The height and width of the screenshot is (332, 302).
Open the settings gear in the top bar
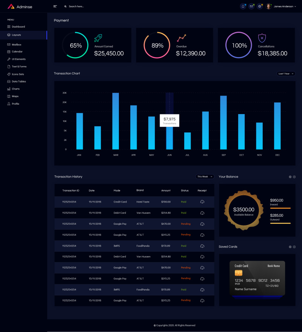260,6
